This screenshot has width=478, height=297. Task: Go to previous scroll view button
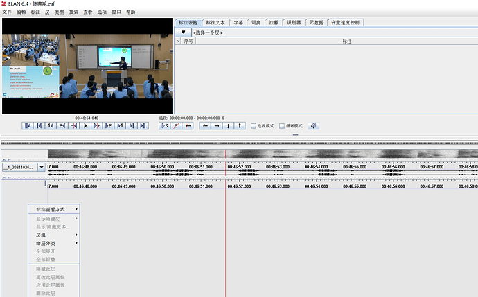tap(39, 125)
